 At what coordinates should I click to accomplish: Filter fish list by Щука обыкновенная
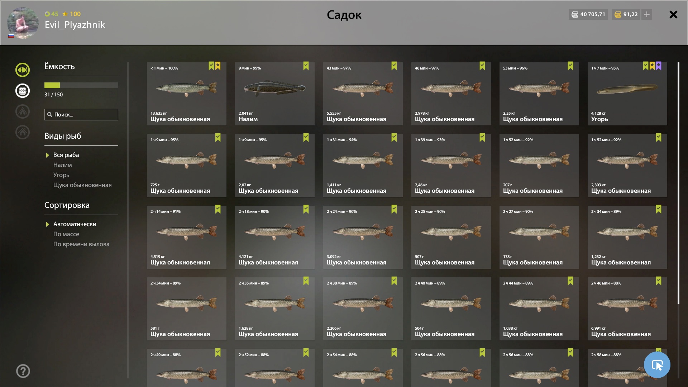pyautogui.click(x=82, y=185)
